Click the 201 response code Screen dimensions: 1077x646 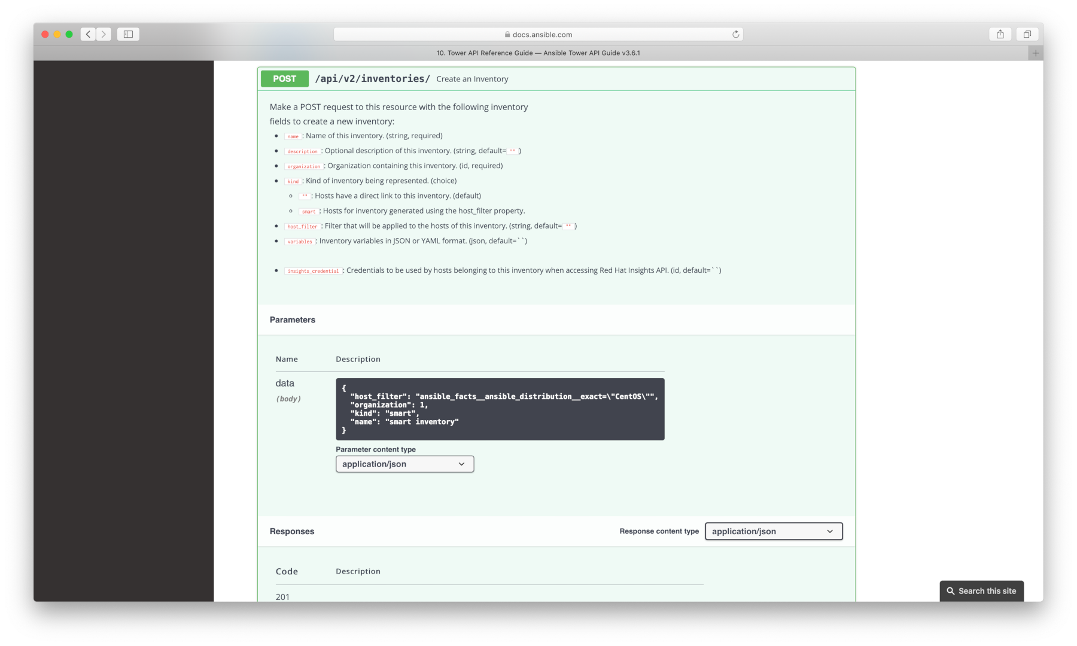282,596
